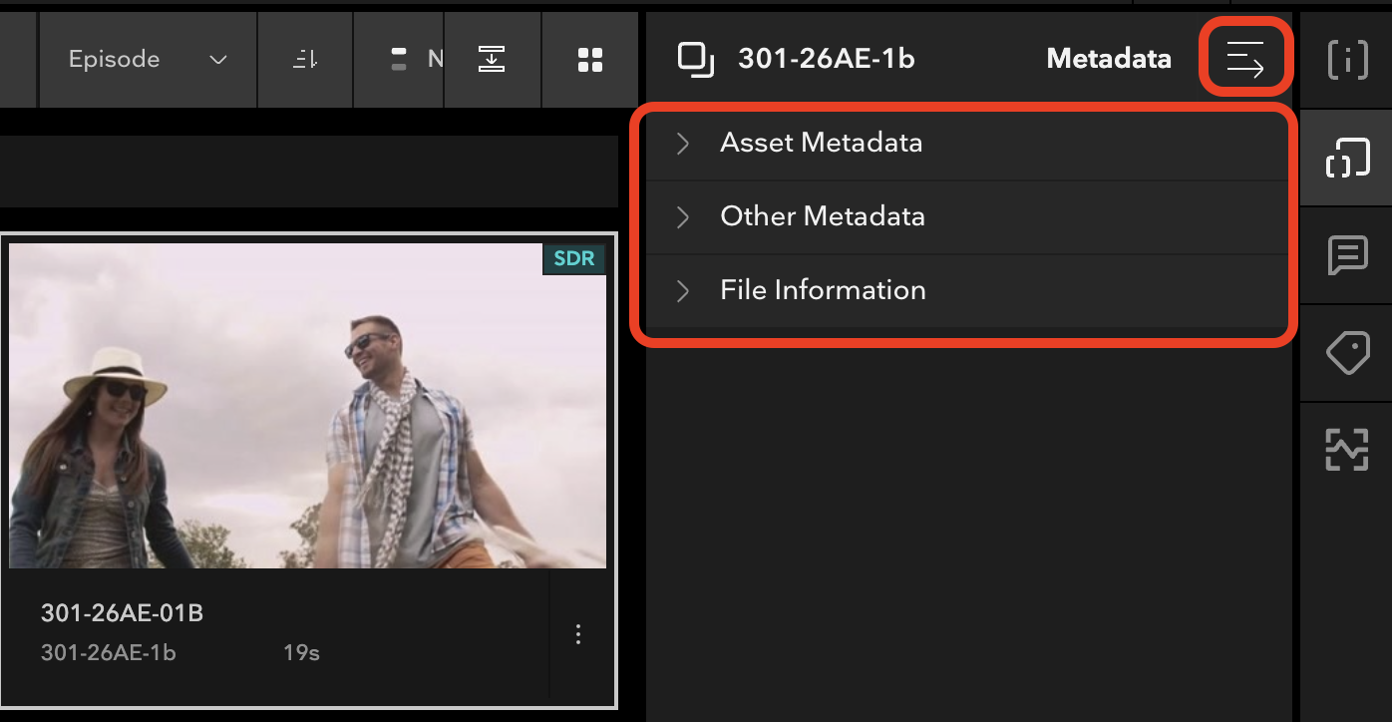Click the collapse-to-line download icon
1392x722 pixels.
pos(492,60)
